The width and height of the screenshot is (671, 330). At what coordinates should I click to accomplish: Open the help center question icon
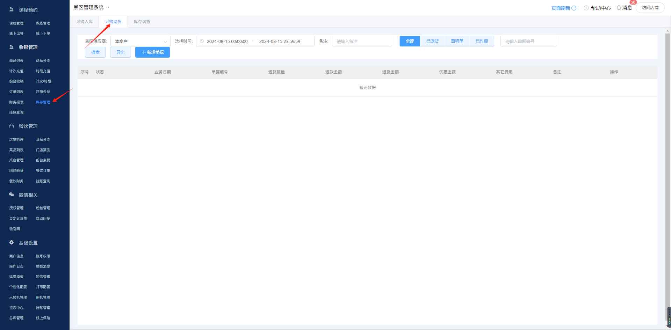point(586,8)
